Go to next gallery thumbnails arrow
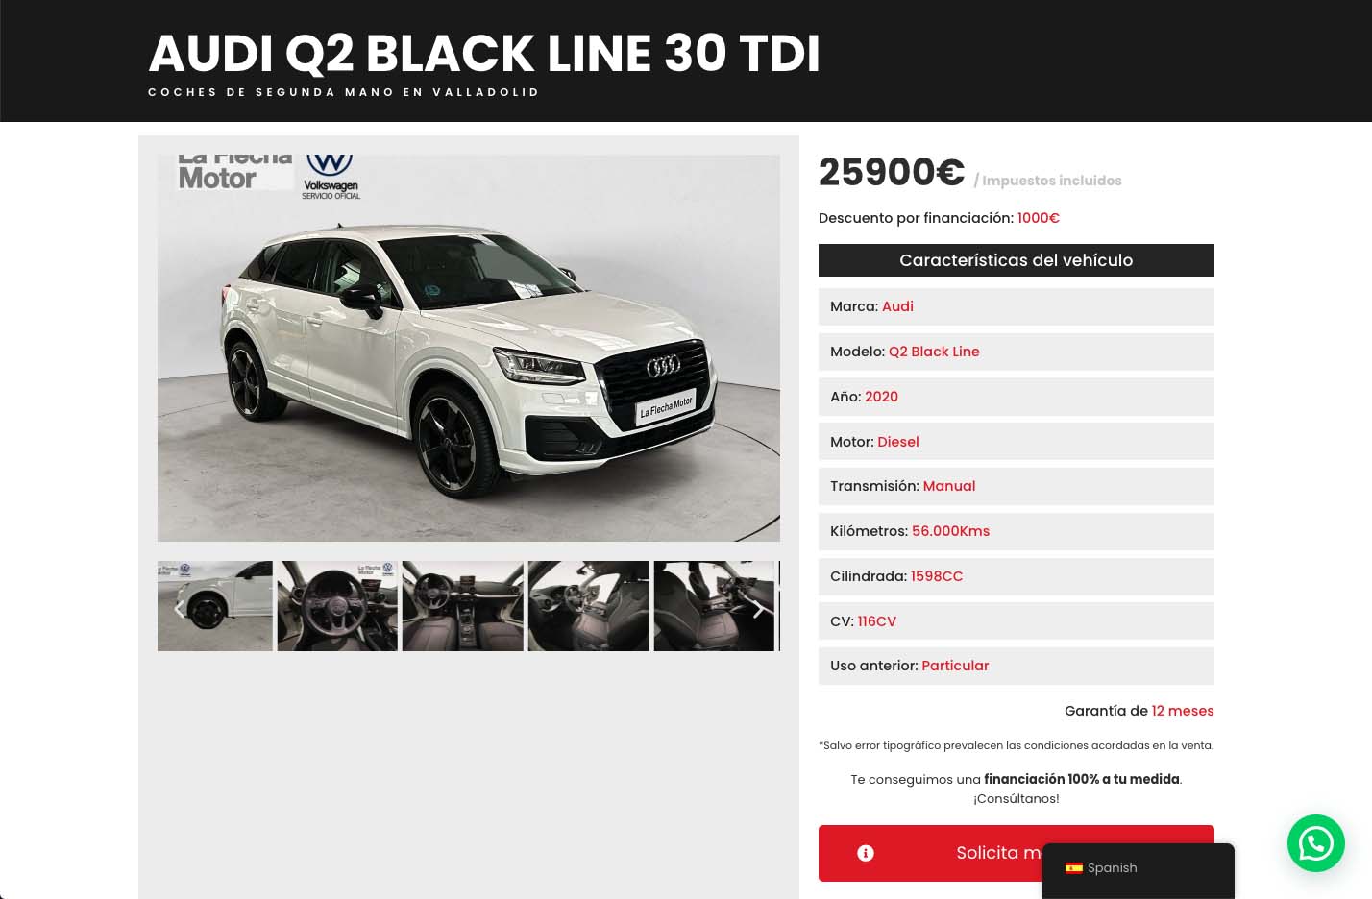Image resolution: width=1372 pixels, height=899 pixels. 758,609
